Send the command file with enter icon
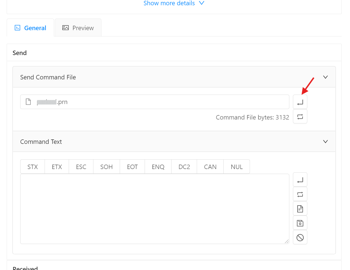350x270 pixels. pos(300,102)
